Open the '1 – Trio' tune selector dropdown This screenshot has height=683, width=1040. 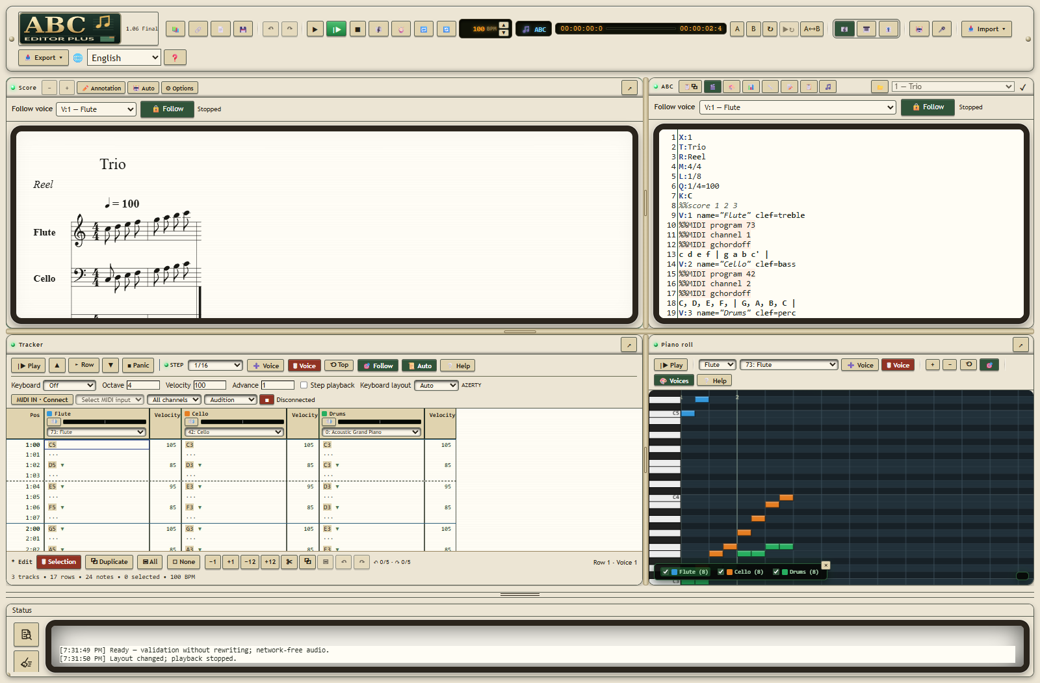pyautogui.click(x=953, y=87)
